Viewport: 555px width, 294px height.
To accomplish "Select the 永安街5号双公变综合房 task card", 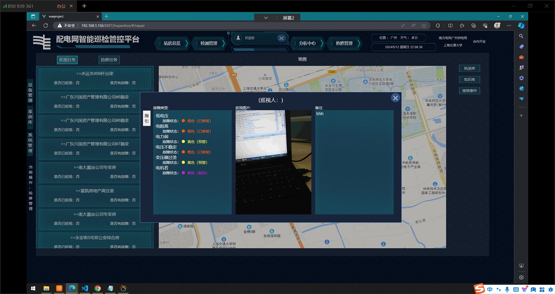I will [x=95, y=241].
